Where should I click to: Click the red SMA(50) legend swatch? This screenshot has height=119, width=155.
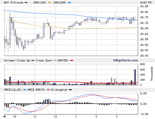point(72,61)
